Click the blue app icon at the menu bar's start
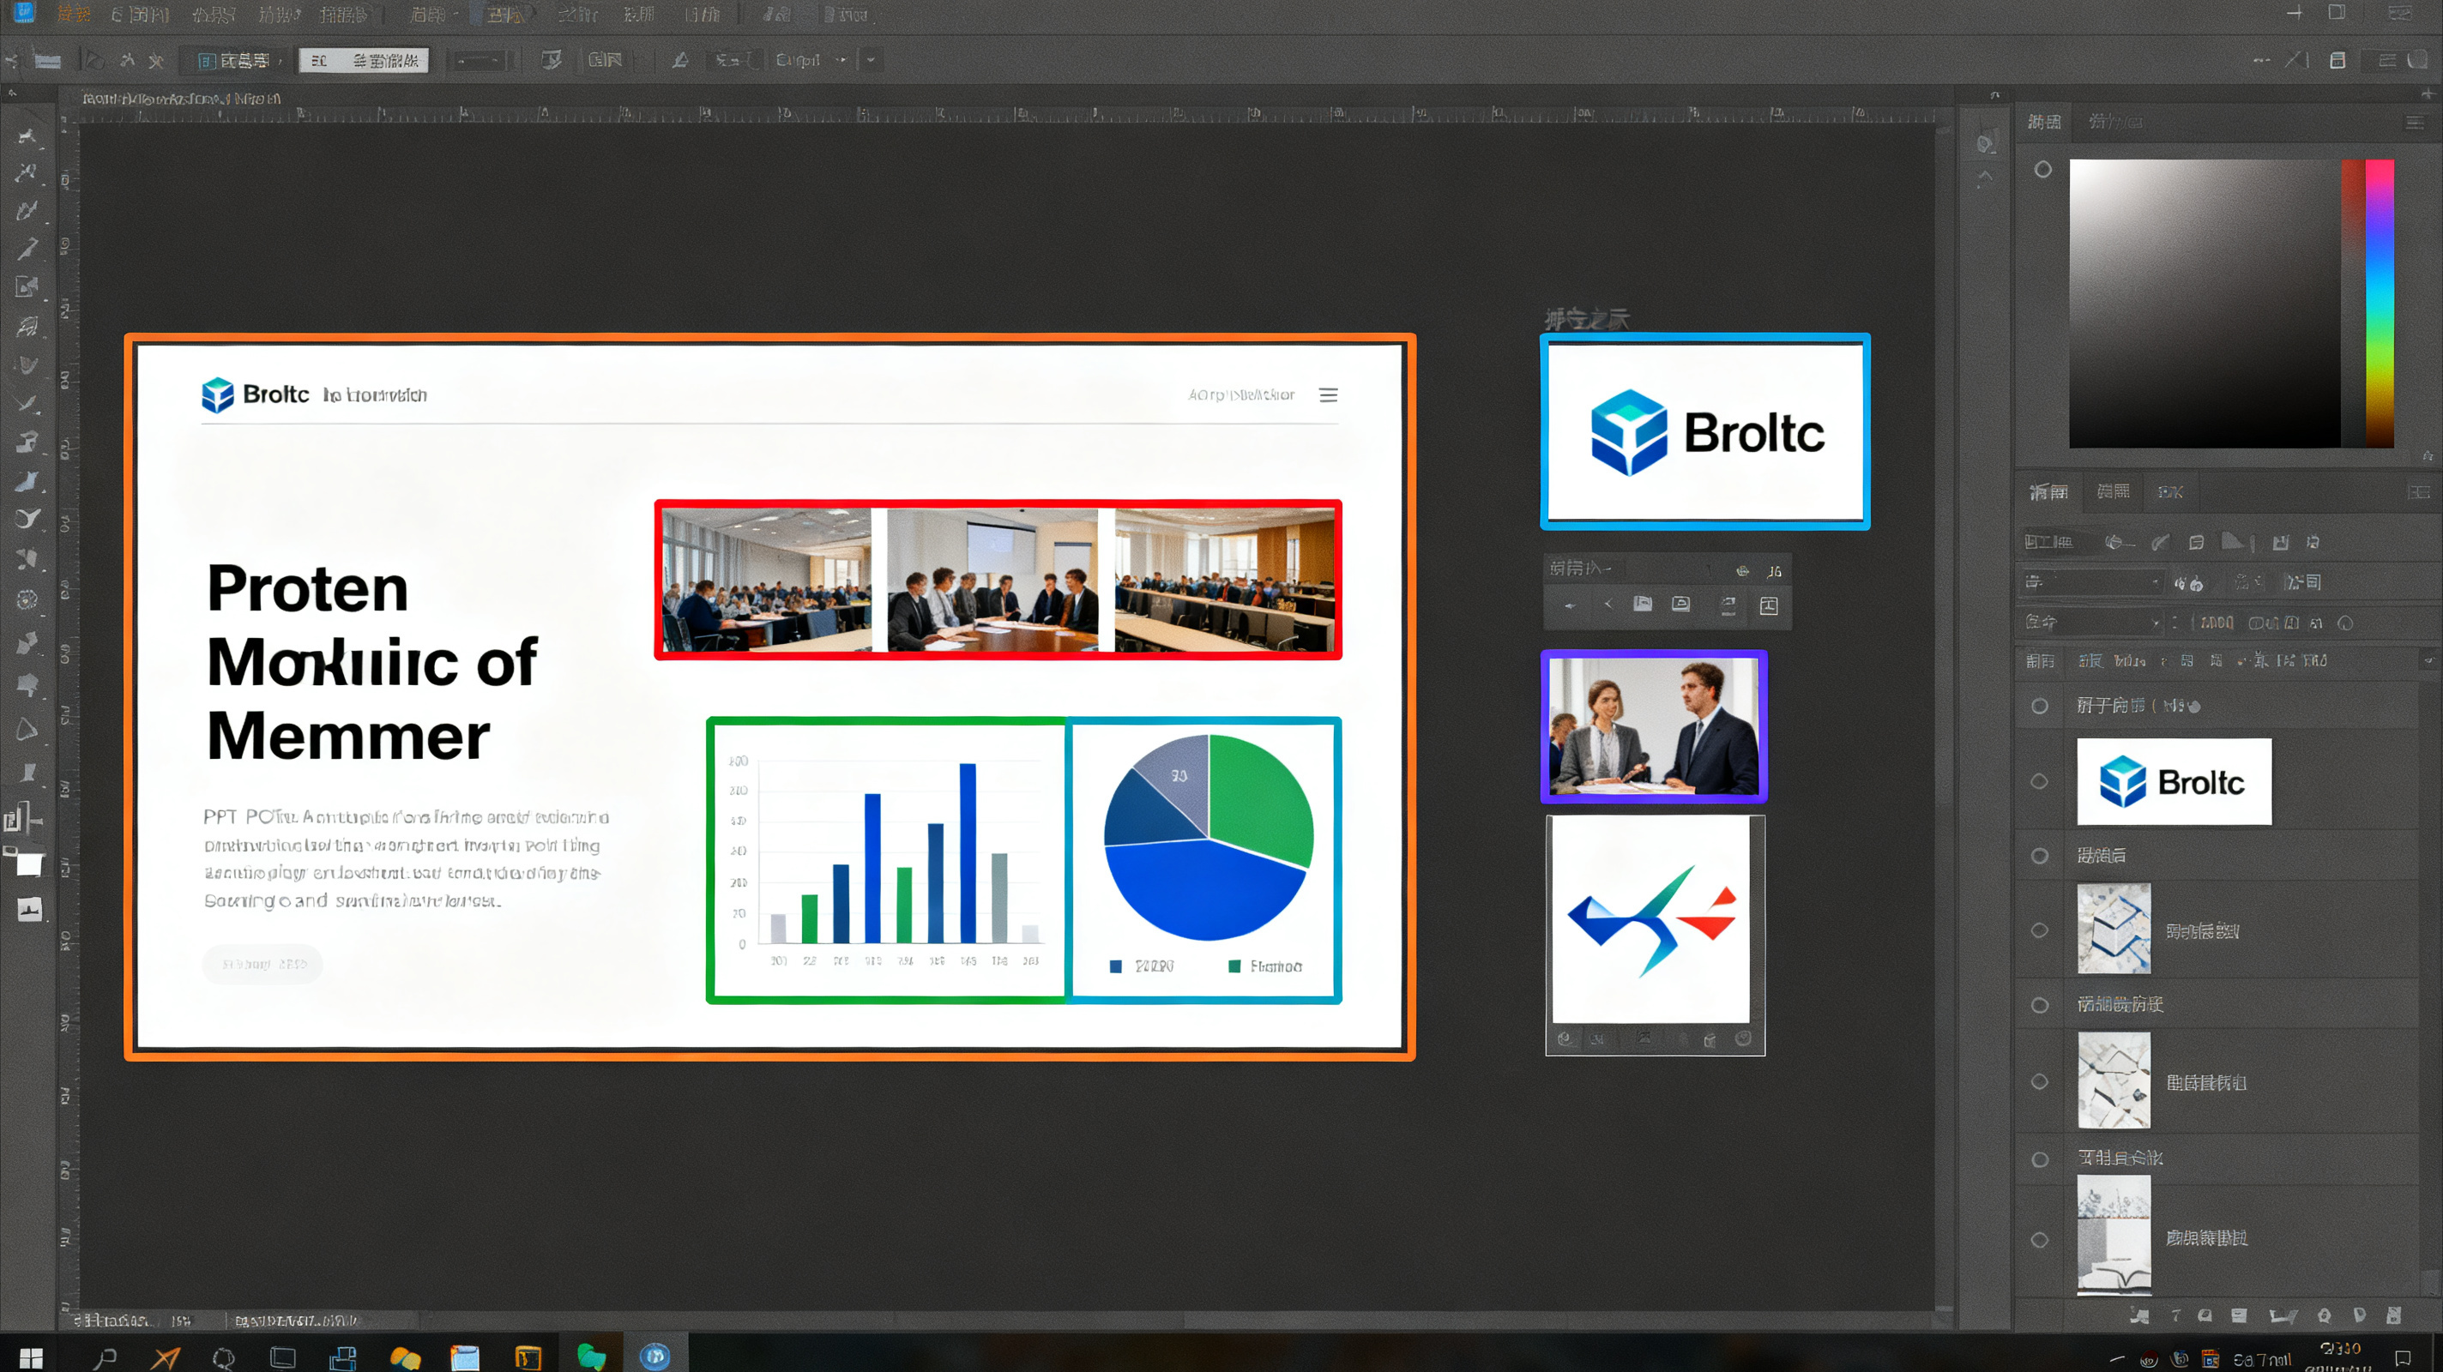This screenshot has height=1372, width=2443. [24, 13]
